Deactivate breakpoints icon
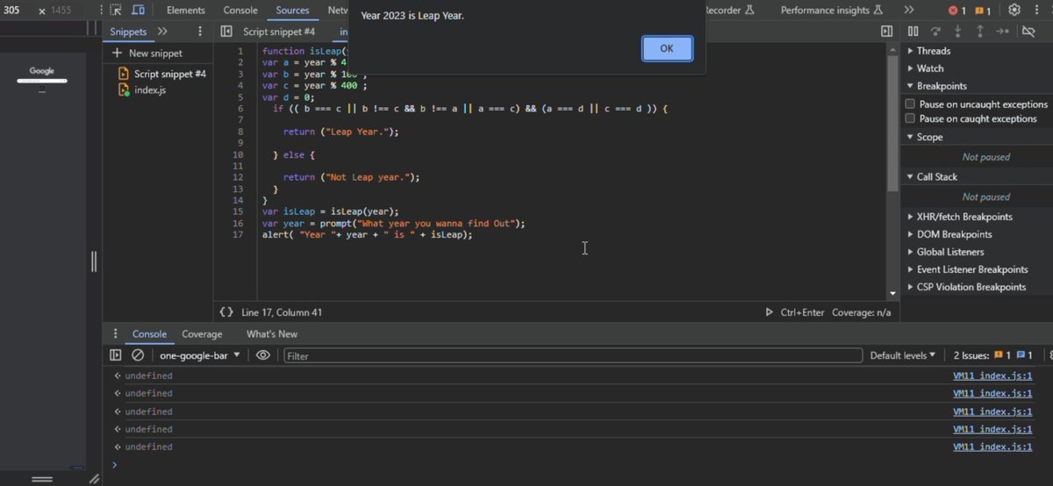Screen dimensions: 1053x486 [1028, 32]
